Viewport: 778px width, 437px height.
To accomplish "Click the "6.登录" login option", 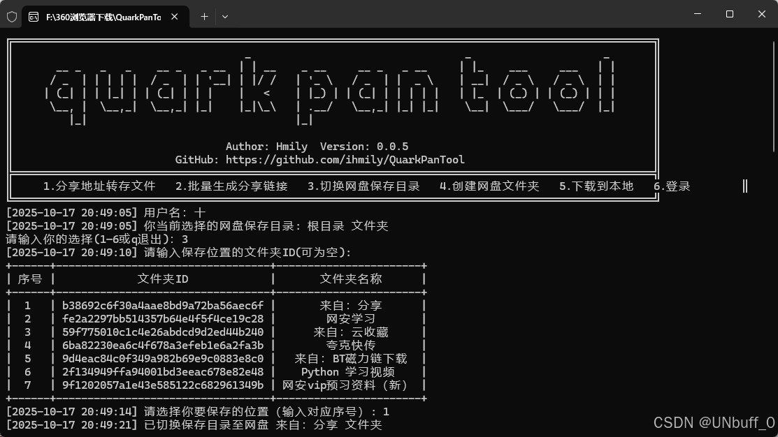I will pos(672,186).
